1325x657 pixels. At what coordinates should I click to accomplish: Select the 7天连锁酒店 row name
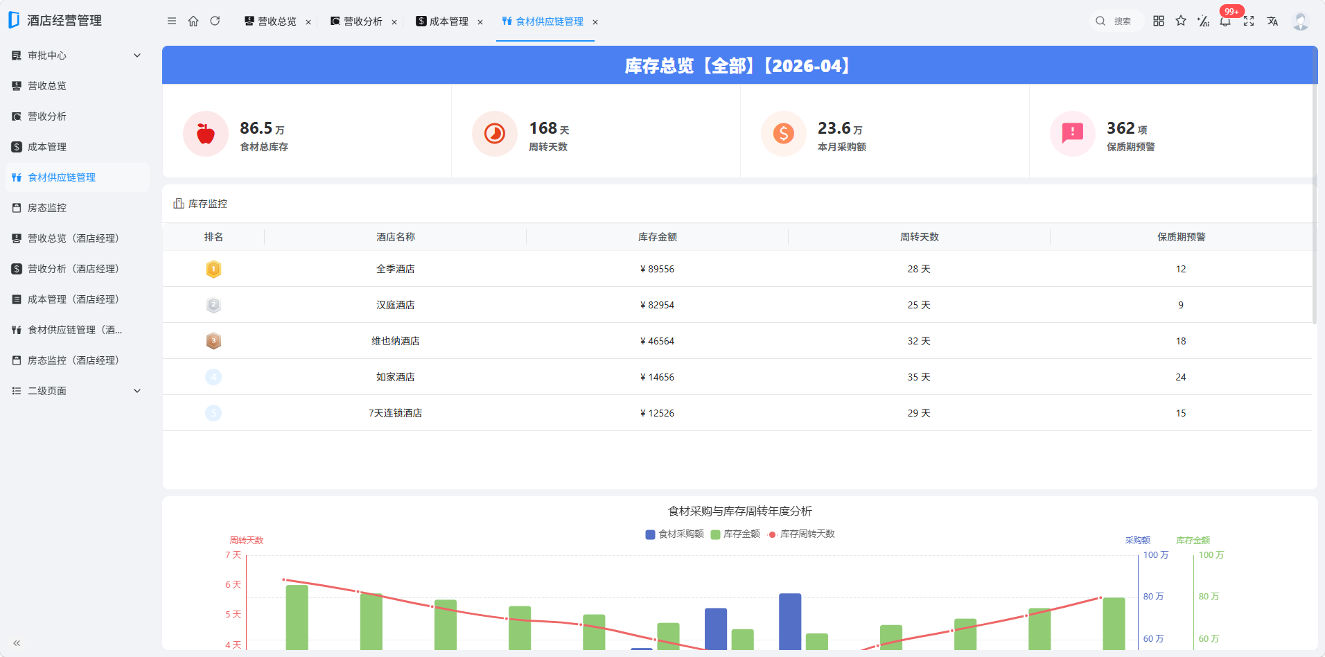[396, 413]
